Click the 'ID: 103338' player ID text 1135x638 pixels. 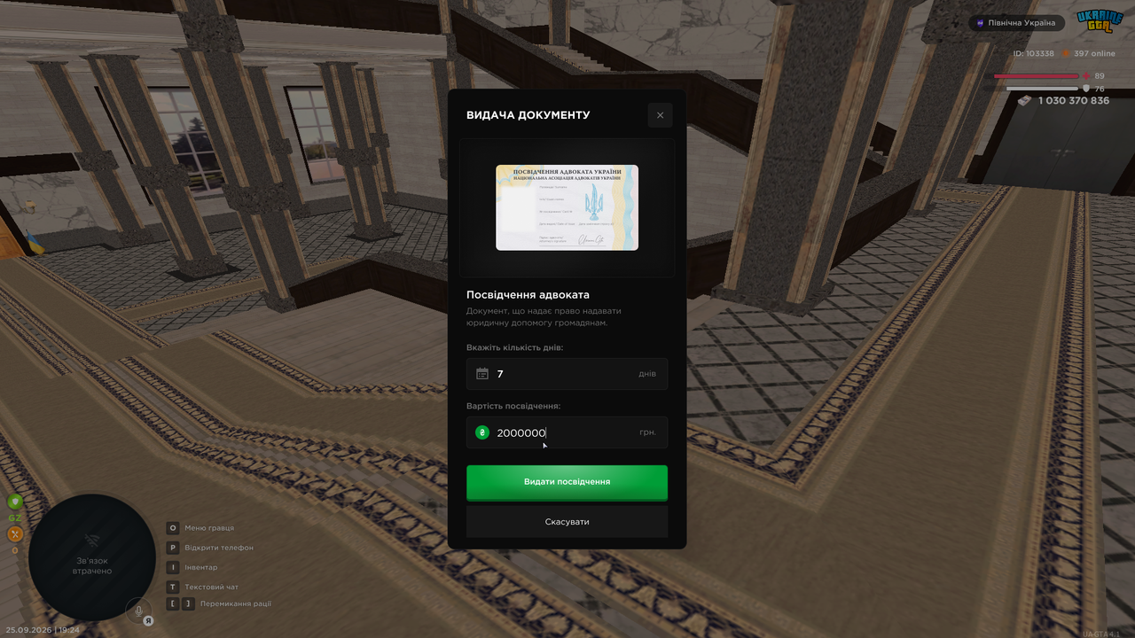[x=1034, y=54]
